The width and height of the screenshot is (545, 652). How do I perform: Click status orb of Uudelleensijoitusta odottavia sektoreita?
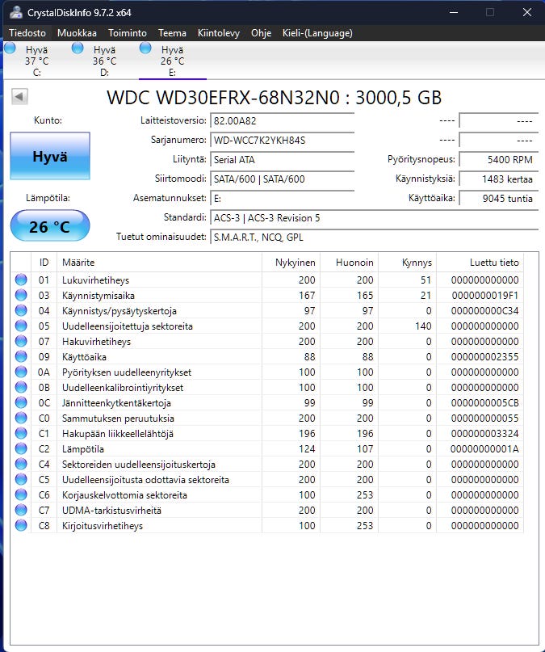click(x=21, y=479)
